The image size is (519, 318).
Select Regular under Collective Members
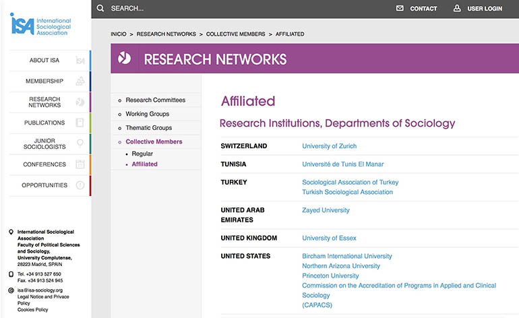(142, 154)
